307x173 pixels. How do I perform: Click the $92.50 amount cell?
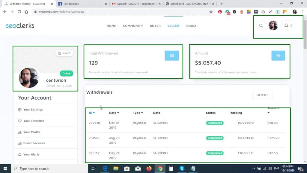coord(273,153)
